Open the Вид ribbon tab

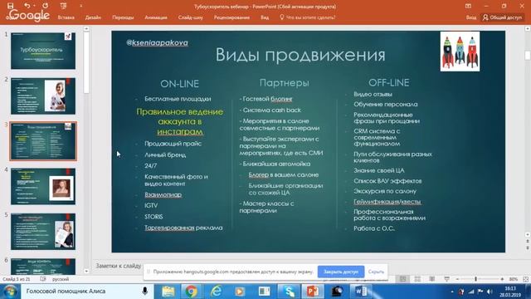click(265, 17)
